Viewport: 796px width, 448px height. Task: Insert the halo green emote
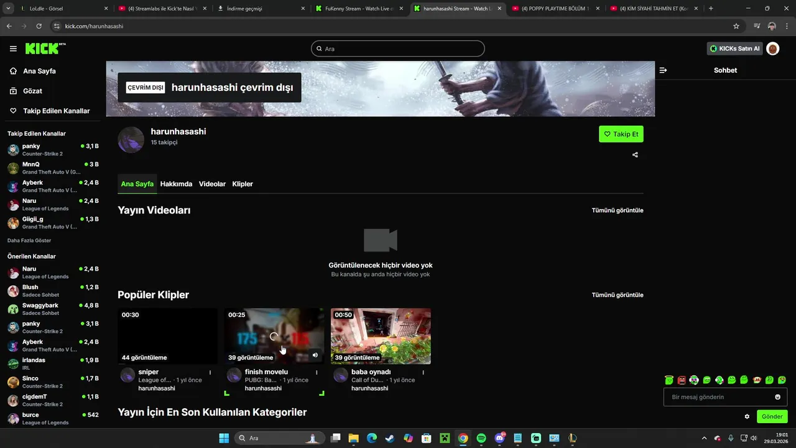point(669,380)
